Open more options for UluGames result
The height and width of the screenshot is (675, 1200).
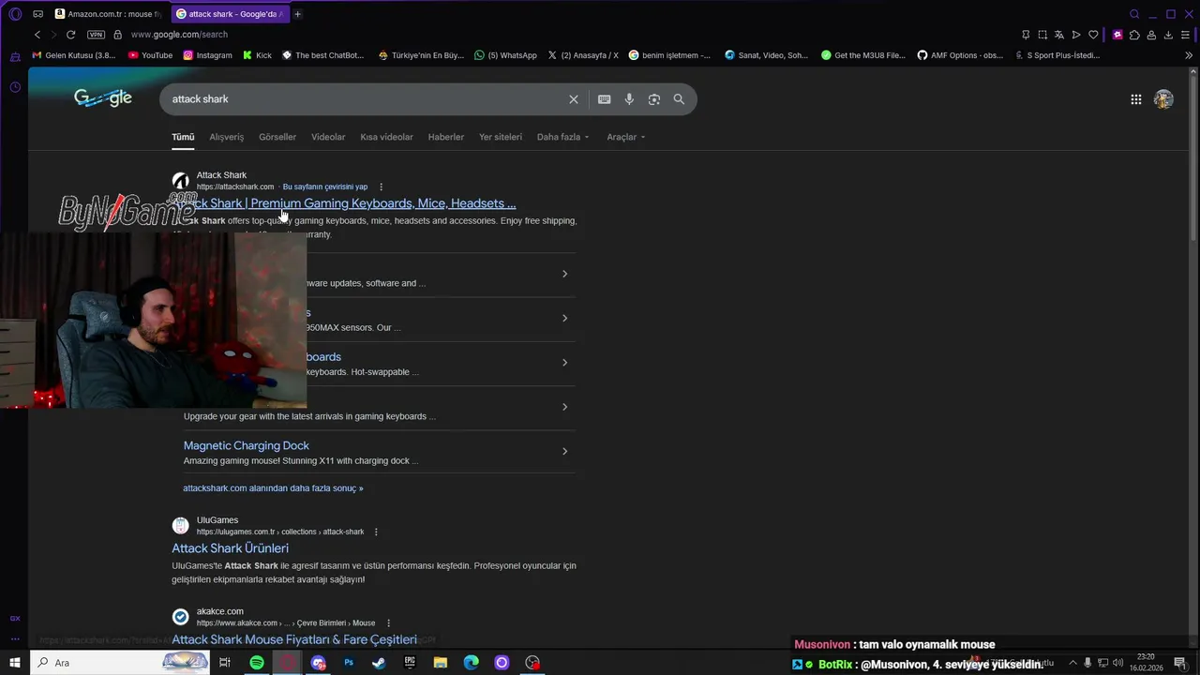point(376,532)
